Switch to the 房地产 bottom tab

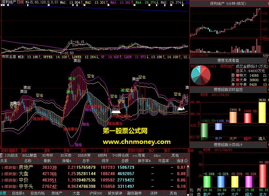[57, 193]
